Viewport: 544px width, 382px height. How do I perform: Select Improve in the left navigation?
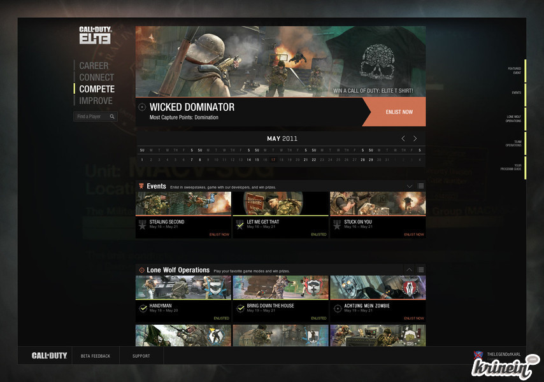[96, 101]
